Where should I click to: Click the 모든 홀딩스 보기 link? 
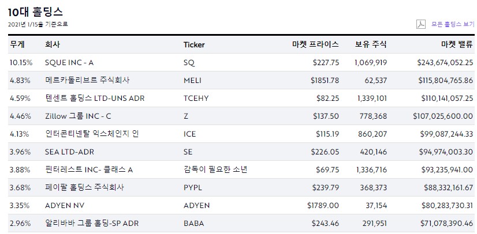pos(453,24)
